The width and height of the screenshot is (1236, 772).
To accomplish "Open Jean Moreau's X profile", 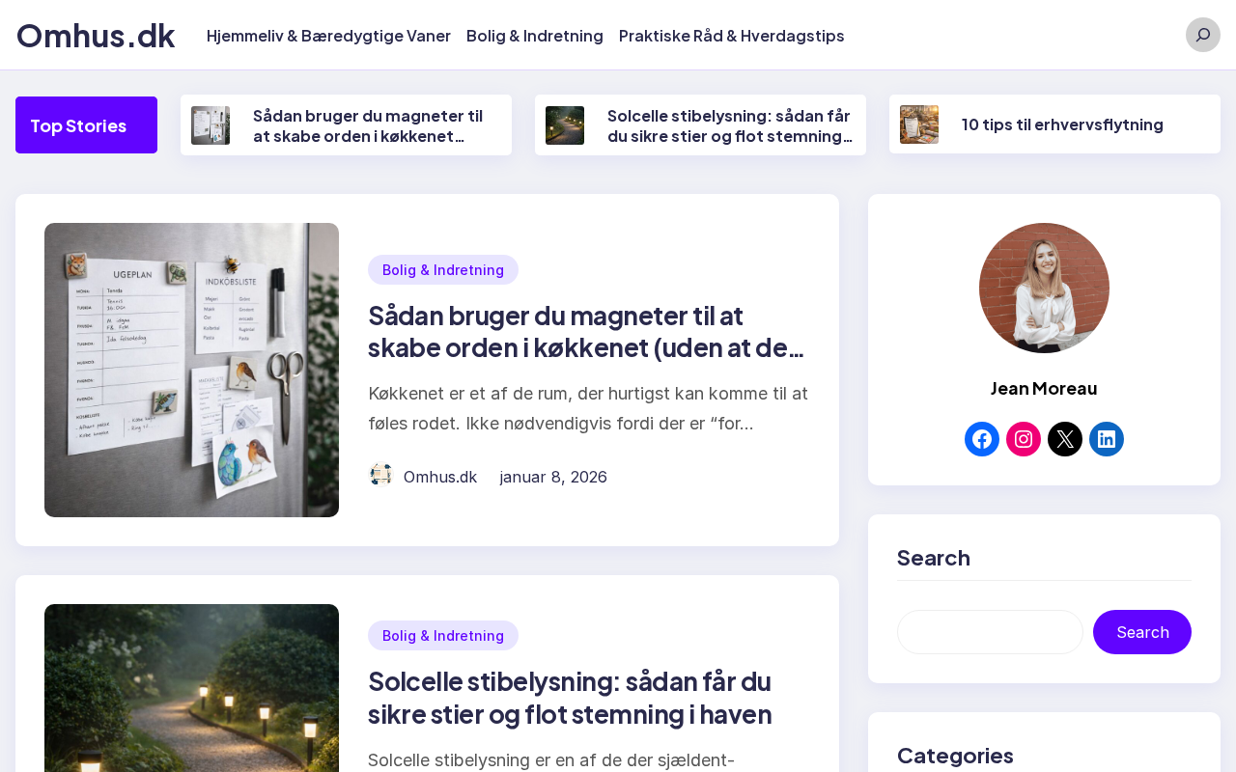I will [1065, 439].
